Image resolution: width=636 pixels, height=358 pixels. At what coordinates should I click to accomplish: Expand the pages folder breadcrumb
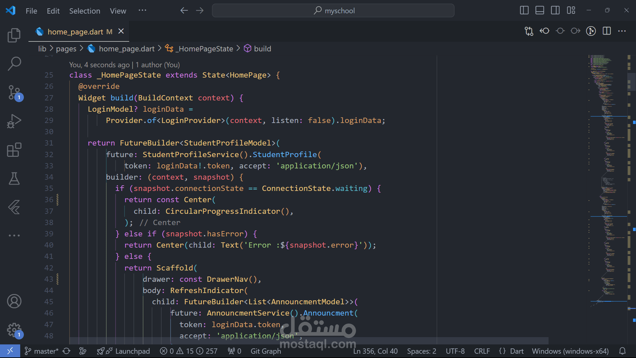[66, 49]
